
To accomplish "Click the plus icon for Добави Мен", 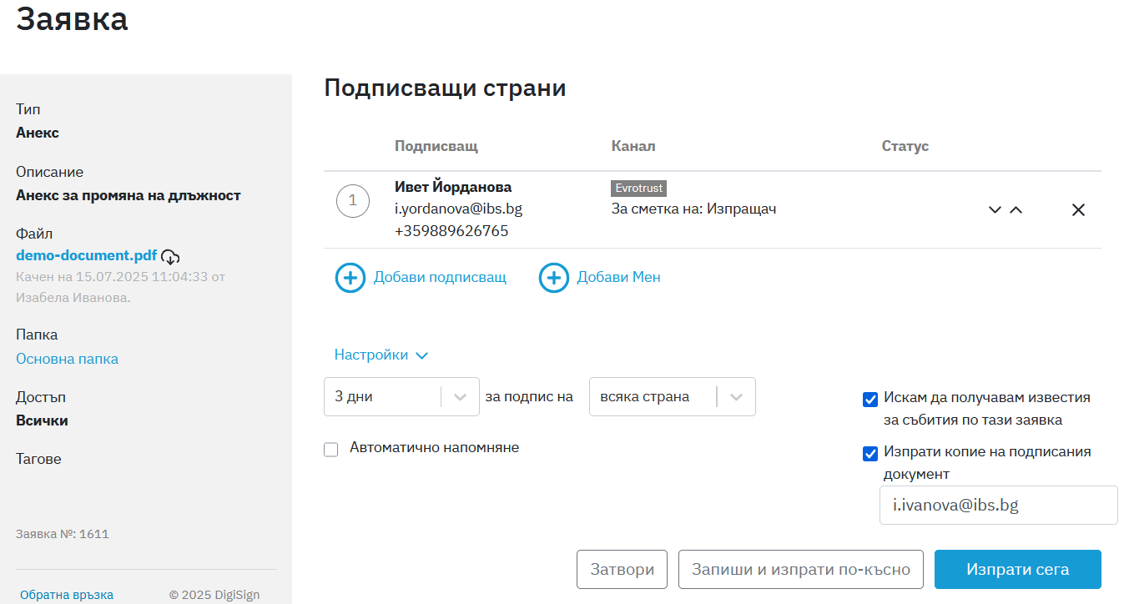I will [554, 278].
